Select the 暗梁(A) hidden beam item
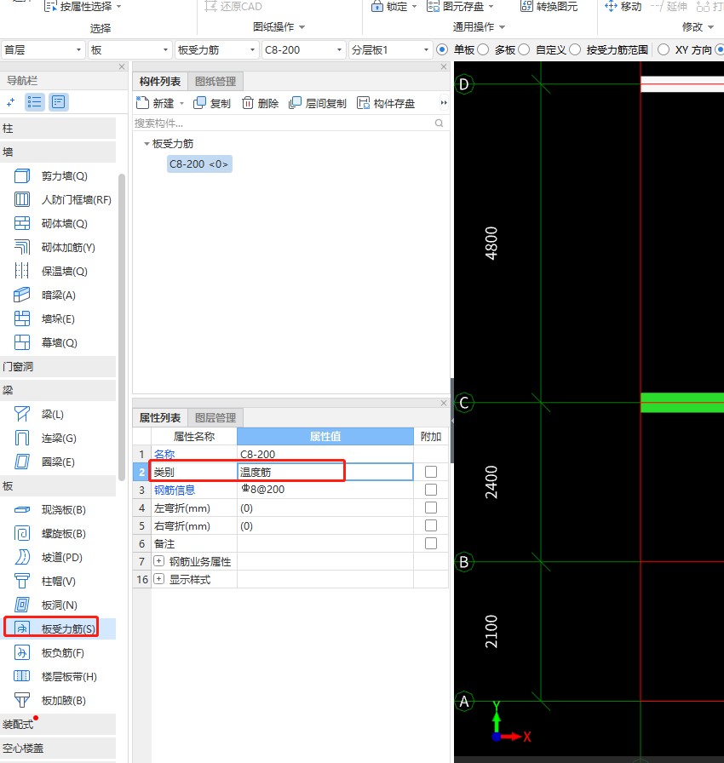The width and height of the screenshot is (724, 763). click(x=45, y=295)
